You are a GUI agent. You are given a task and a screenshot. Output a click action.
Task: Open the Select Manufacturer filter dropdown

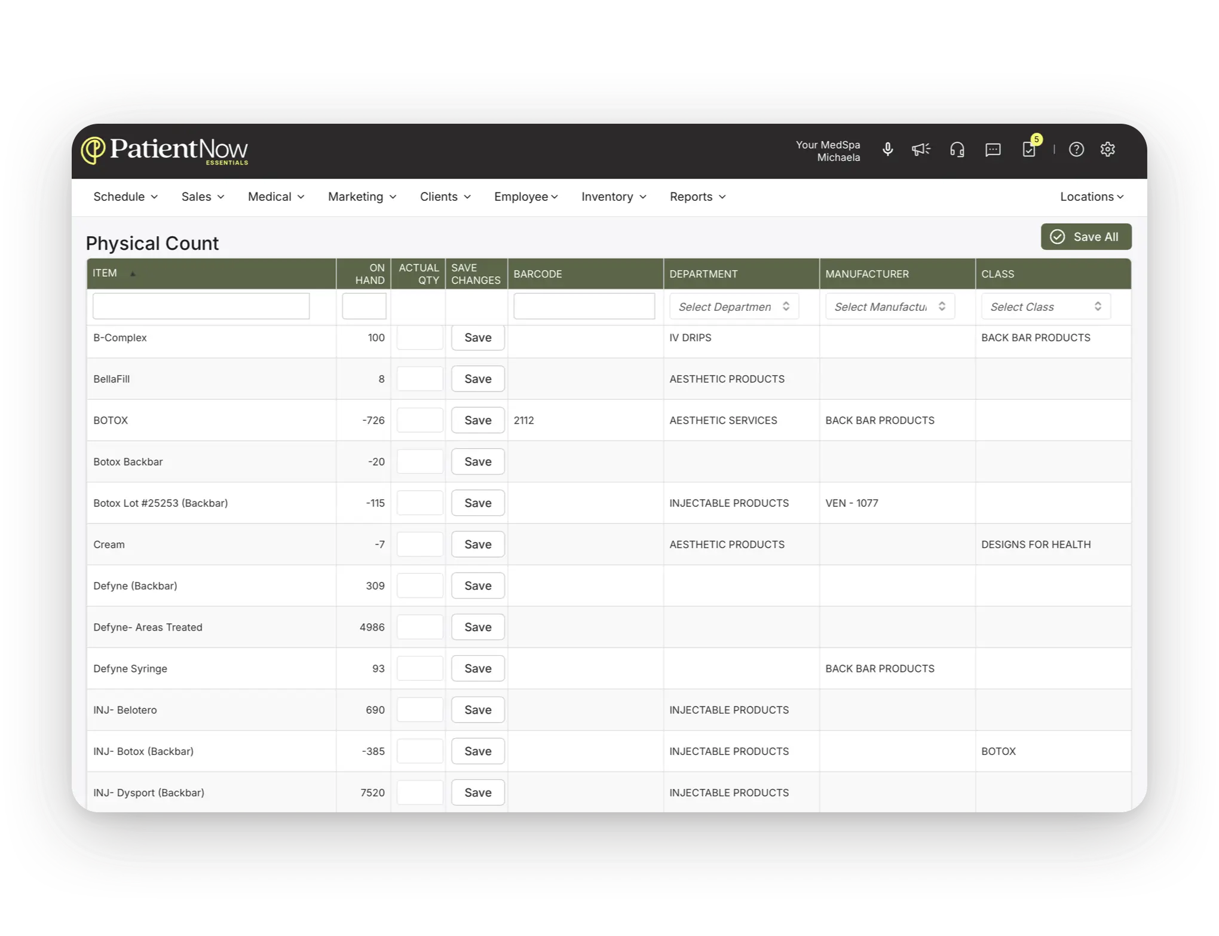pyautogui.click(x=890, y=307)
